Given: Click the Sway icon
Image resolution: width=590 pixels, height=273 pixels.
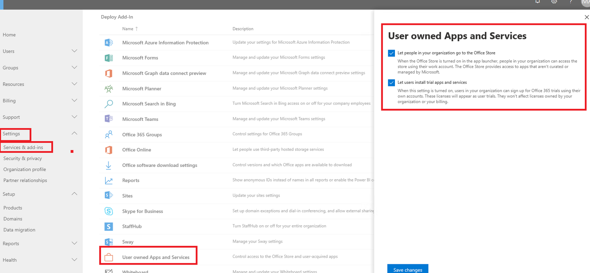Looking at the screenshot, I should click(108, 242).
